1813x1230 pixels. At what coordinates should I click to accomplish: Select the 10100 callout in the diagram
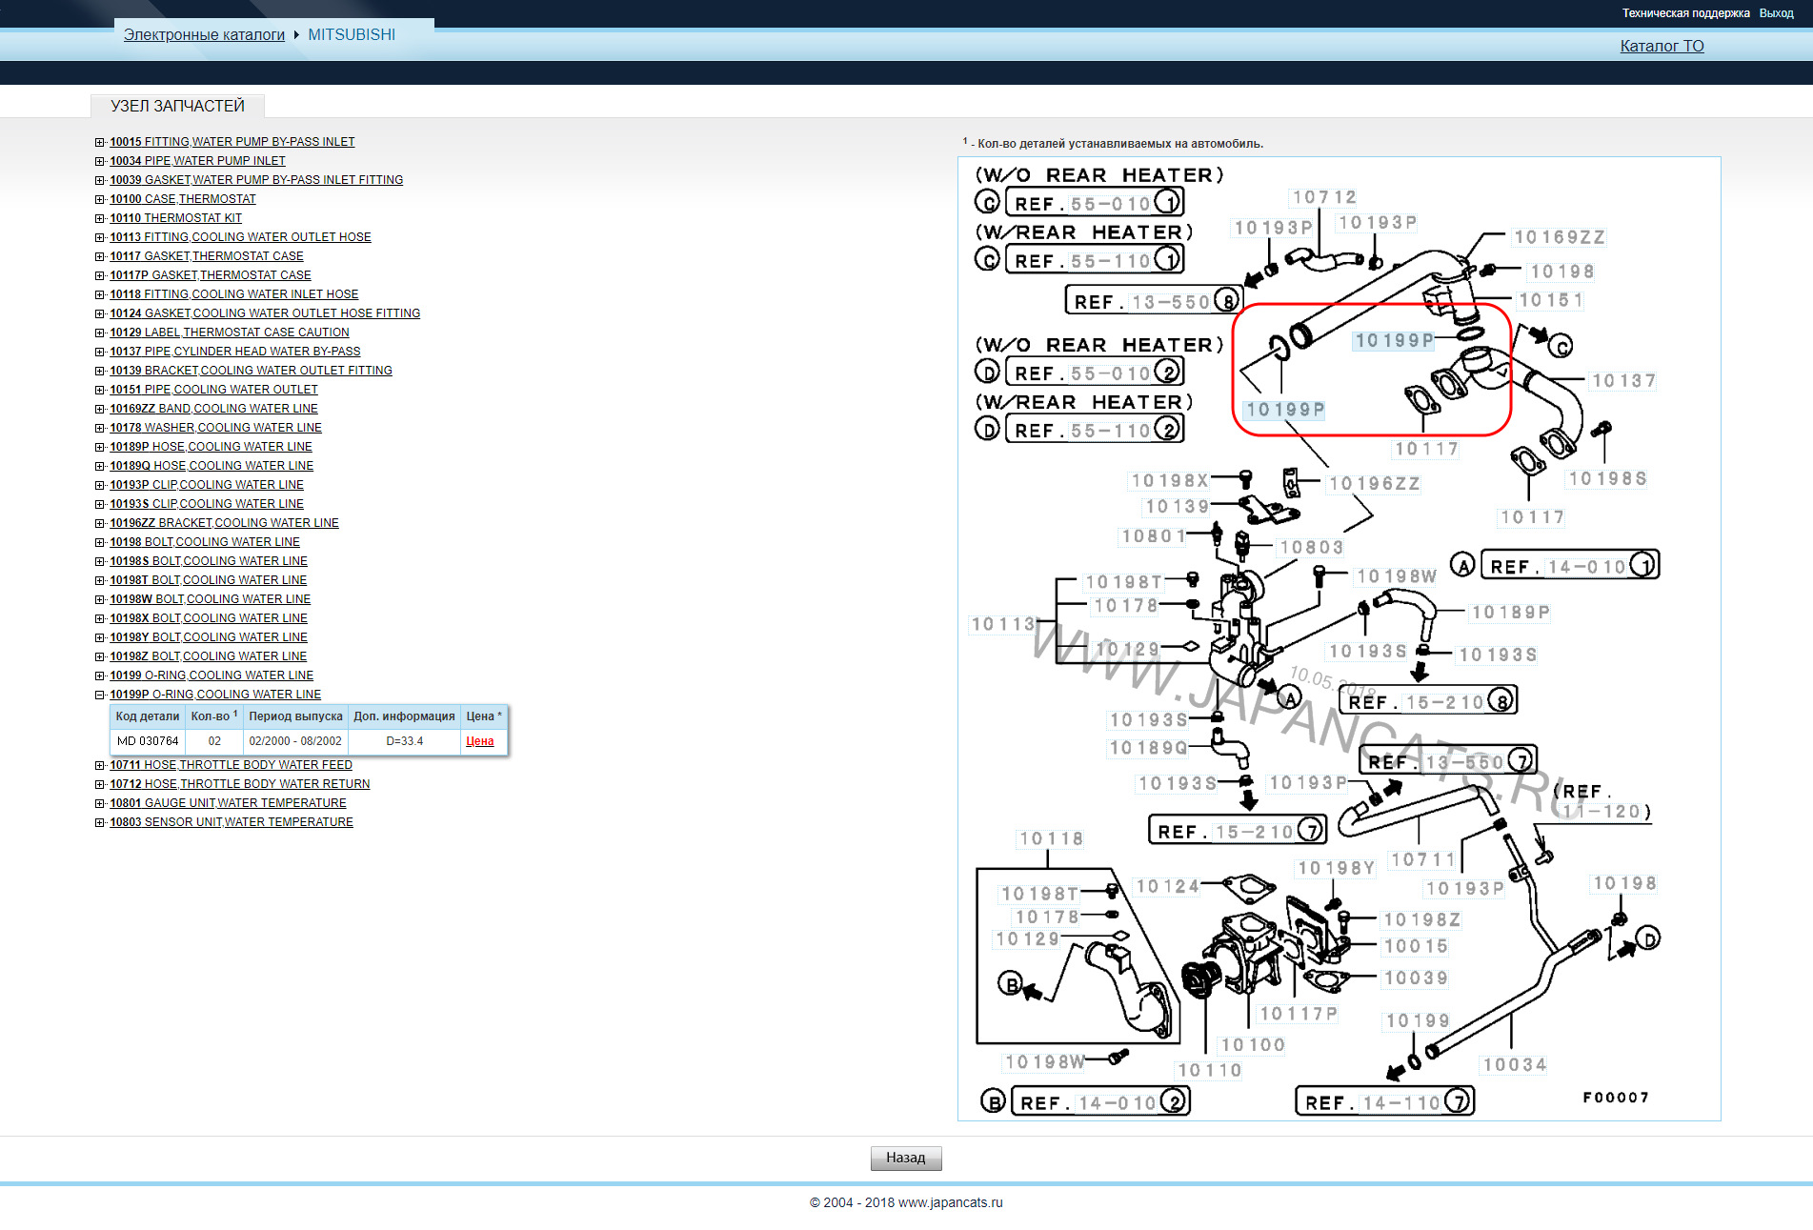tap(1253, 1045)
